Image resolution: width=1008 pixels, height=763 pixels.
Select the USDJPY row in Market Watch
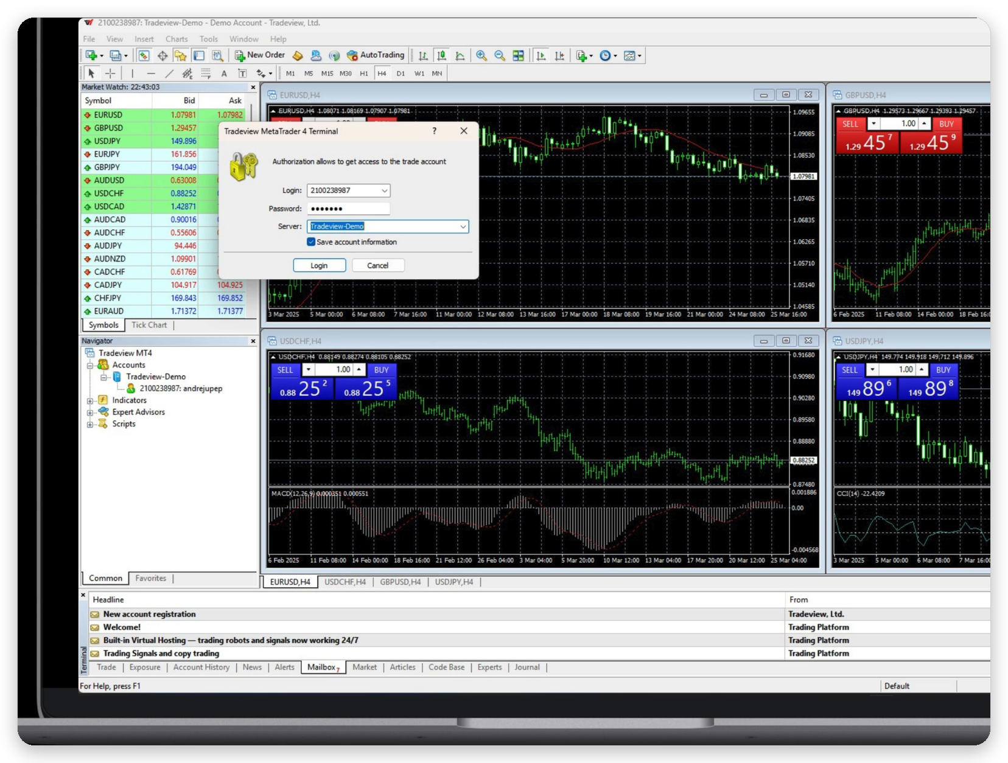point(163,141)
